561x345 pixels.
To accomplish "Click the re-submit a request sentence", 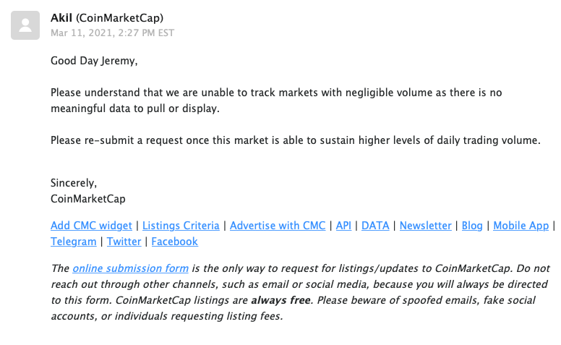I will click(x=296, y=140).
